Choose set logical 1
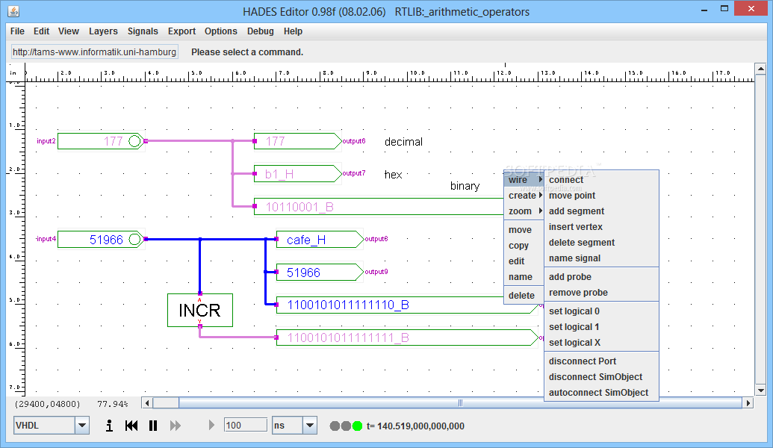This screenshot has width=773, height=448. click(601, 327)
